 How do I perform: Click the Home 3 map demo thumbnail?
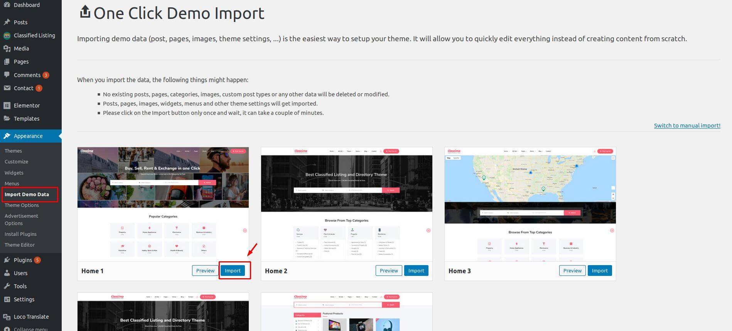click(x=530, y=204)
